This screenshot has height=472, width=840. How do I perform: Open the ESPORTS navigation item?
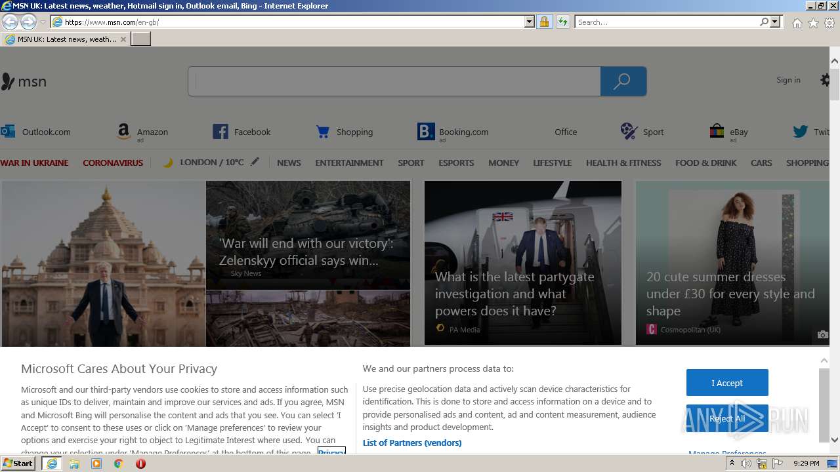coord(456,163)
